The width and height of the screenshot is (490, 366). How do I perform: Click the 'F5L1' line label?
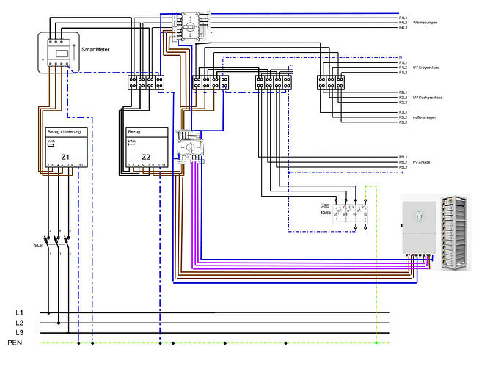[403, 157]
